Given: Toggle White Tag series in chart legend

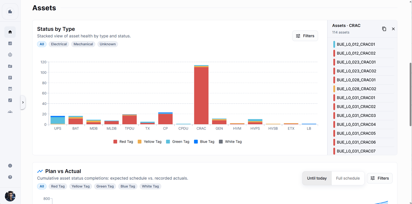Looking at the screenshot, I should [230, 142].
